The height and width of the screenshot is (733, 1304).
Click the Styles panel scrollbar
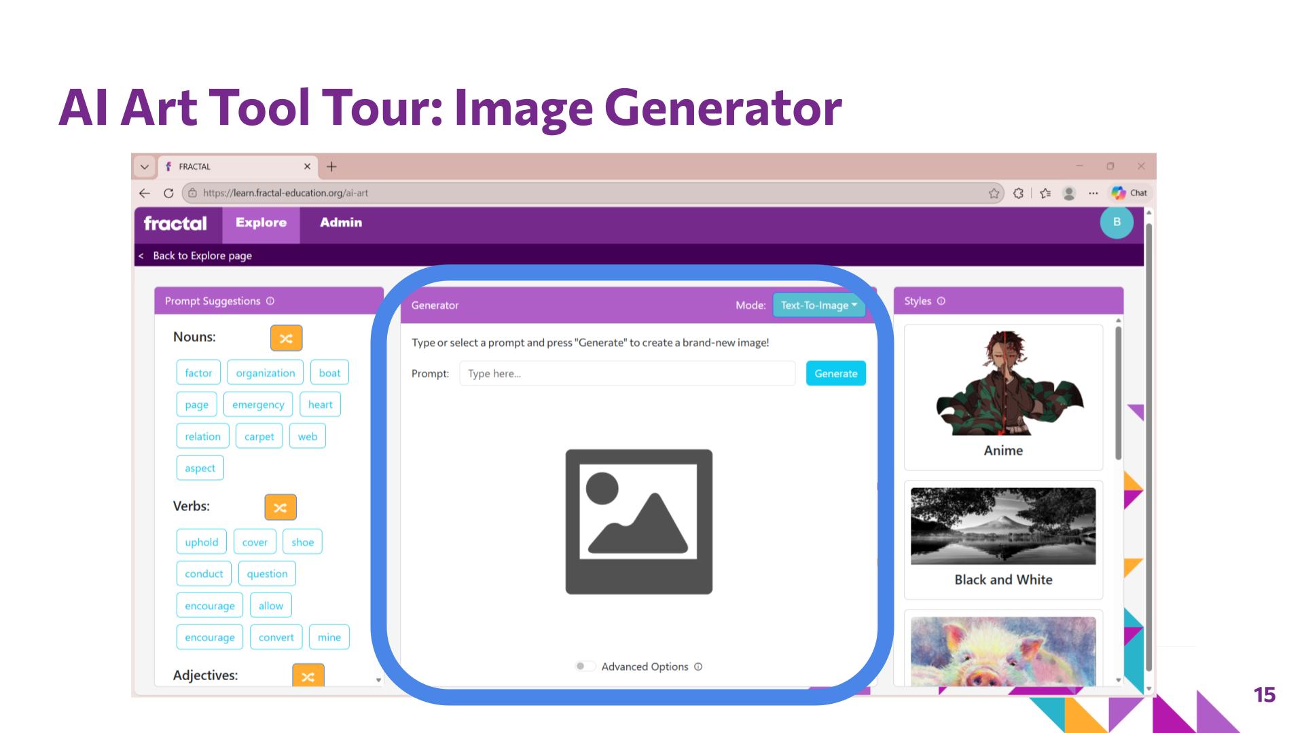[x=1118, y=394]
